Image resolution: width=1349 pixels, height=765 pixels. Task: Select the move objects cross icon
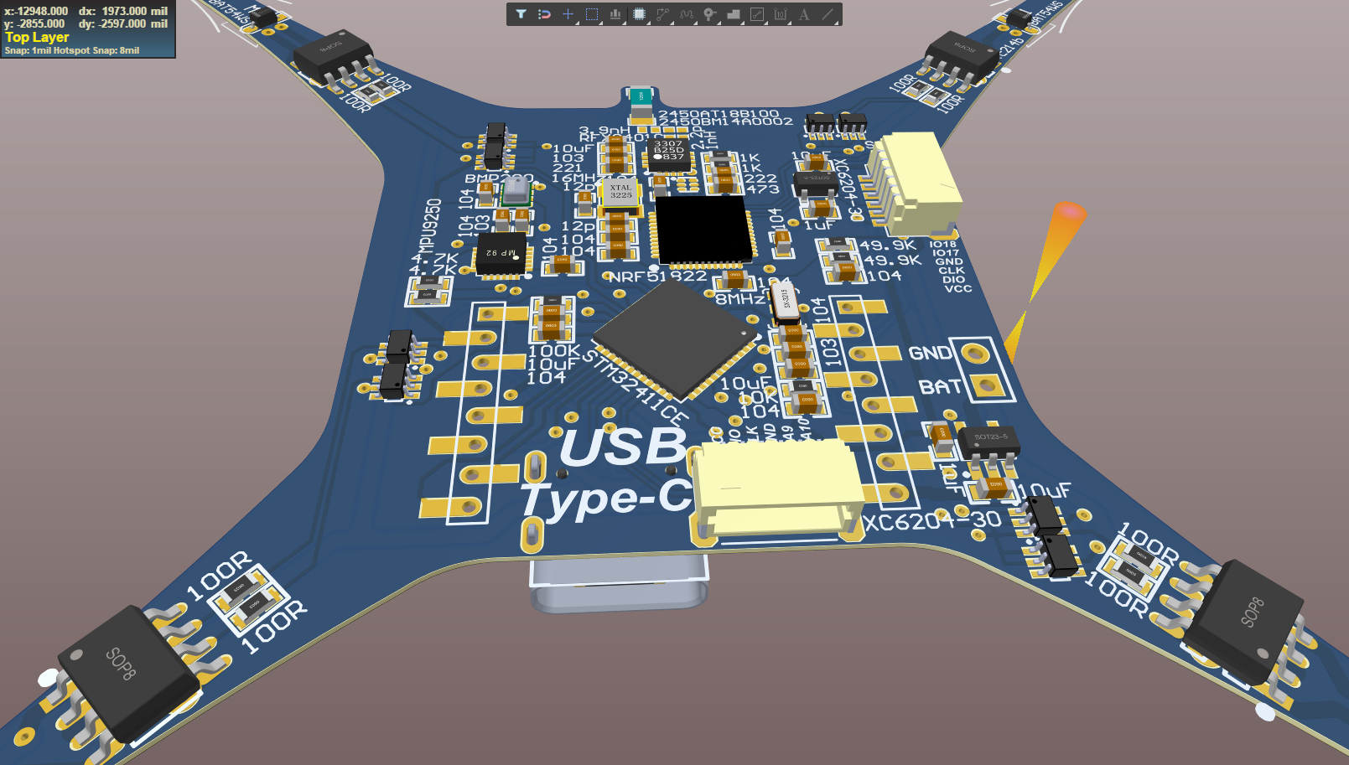tap(568, 14)
